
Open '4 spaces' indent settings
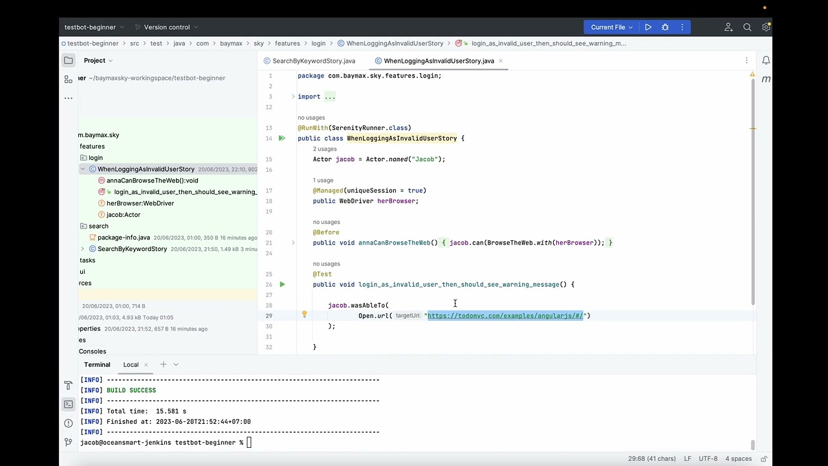[738, 458]
